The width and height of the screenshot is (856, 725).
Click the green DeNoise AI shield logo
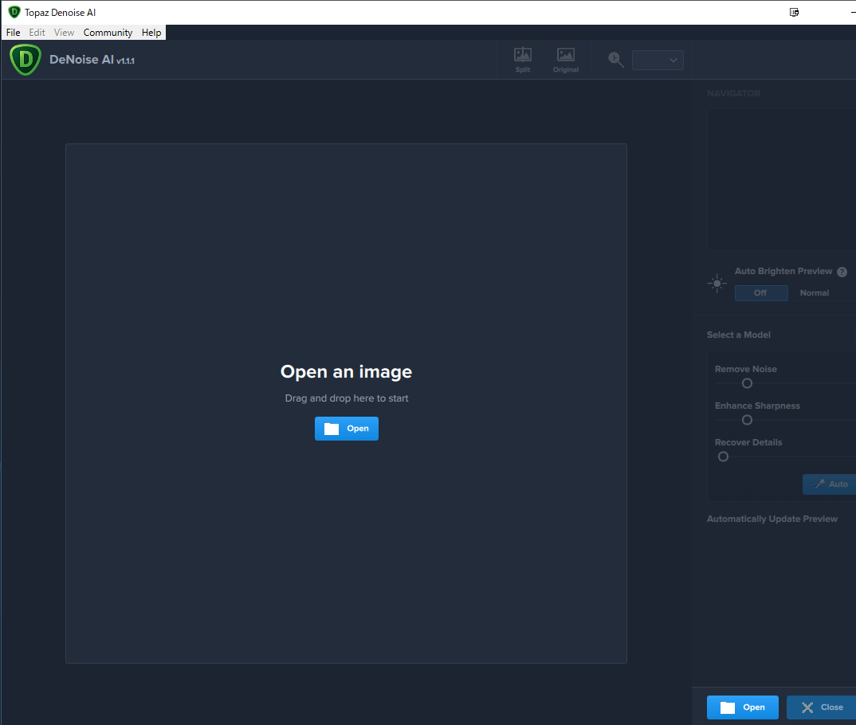tap(26, 60)
